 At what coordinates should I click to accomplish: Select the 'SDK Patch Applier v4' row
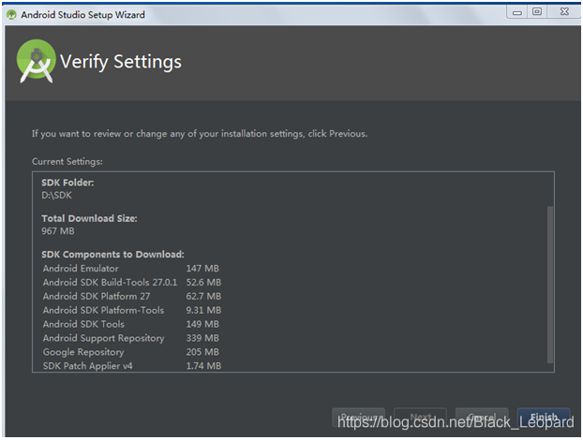[x=131, y=366]
